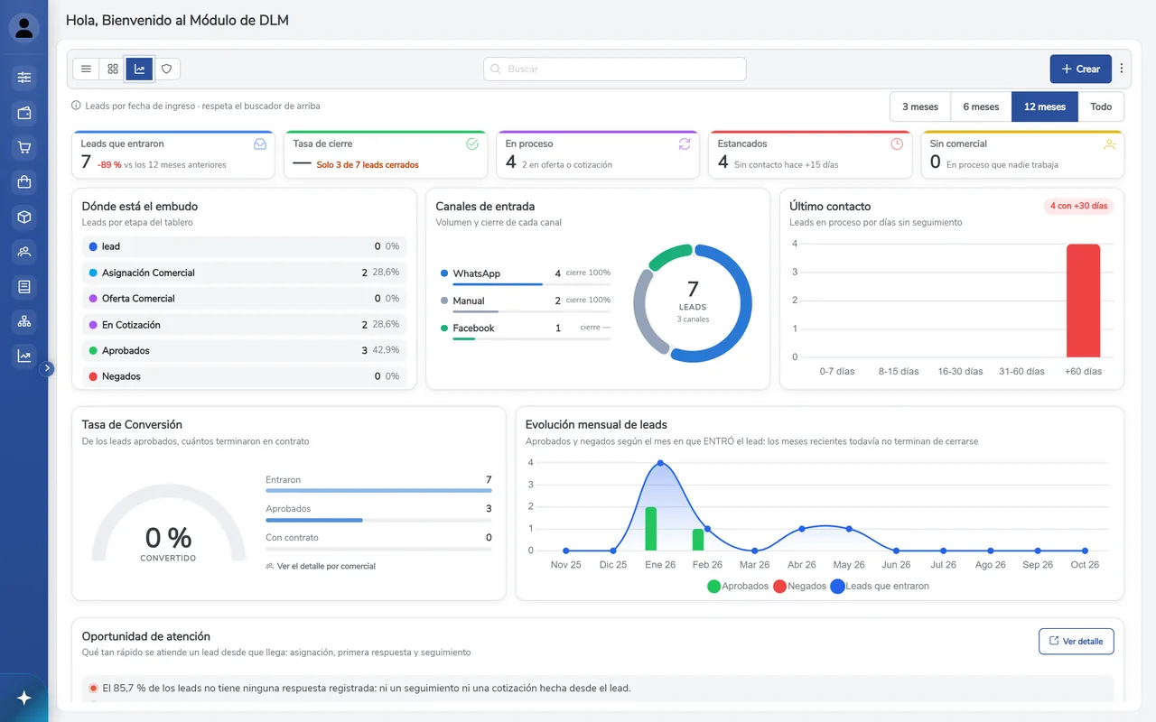Open the three-dot more options menu

pyautogui.click(x=1122, y=69)
